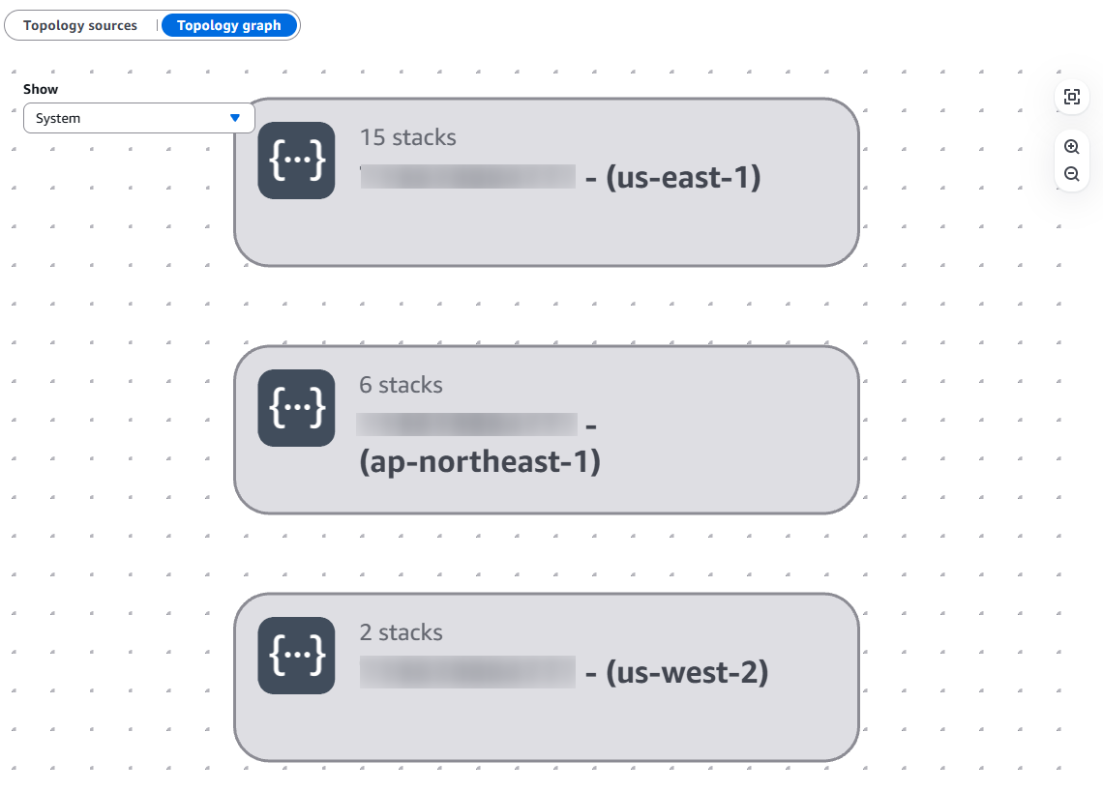The height and width of the screenshot is (791, 1103).
Task: Click the "Show" label above the dropdown
Action: pos(41,89)
